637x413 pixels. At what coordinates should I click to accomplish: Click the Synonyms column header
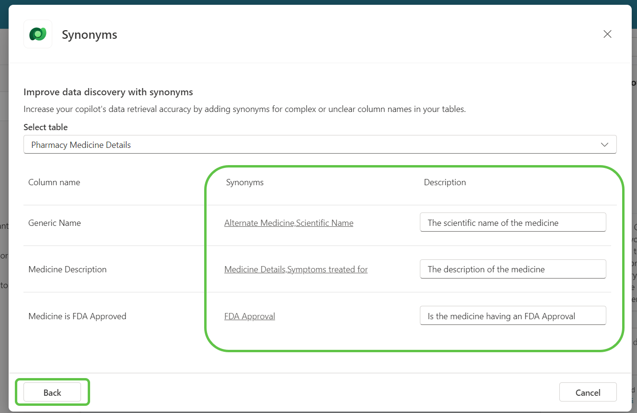pyautogui.click(x=244, y=182)
